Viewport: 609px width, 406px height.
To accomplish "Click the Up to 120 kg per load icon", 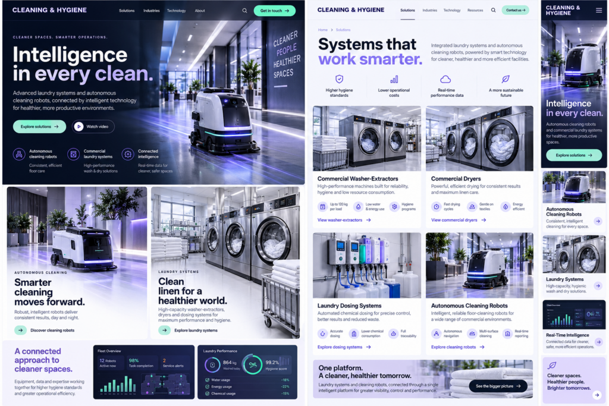I will (x=322, y=206).
